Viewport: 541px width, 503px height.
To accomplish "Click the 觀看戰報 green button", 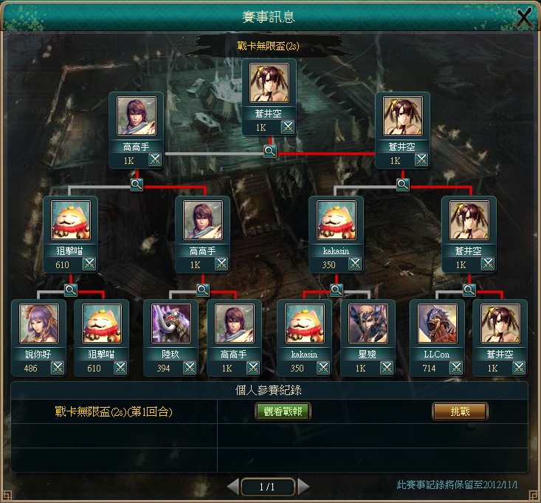I will (x=283, y=411).
